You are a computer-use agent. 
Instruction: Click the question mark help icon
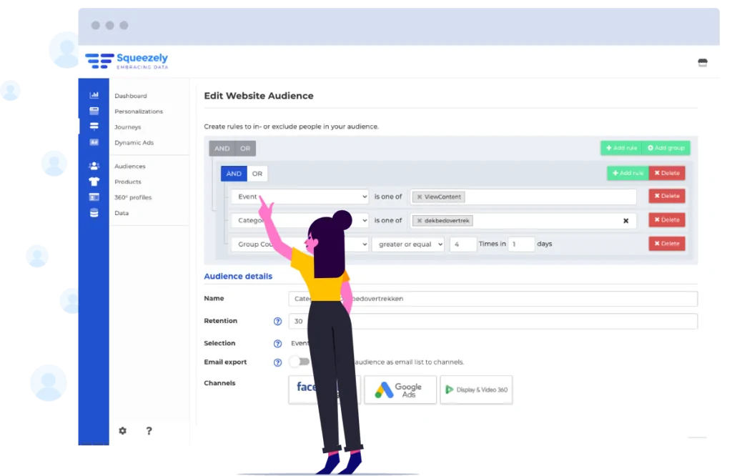pyautogui.click(x=149, y=431)
